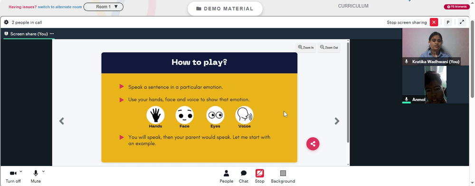This screenshot has width=475, height=186.
Task: Click the Voice icon on slide
Action: pyautogui.click(x=245, y=115)
